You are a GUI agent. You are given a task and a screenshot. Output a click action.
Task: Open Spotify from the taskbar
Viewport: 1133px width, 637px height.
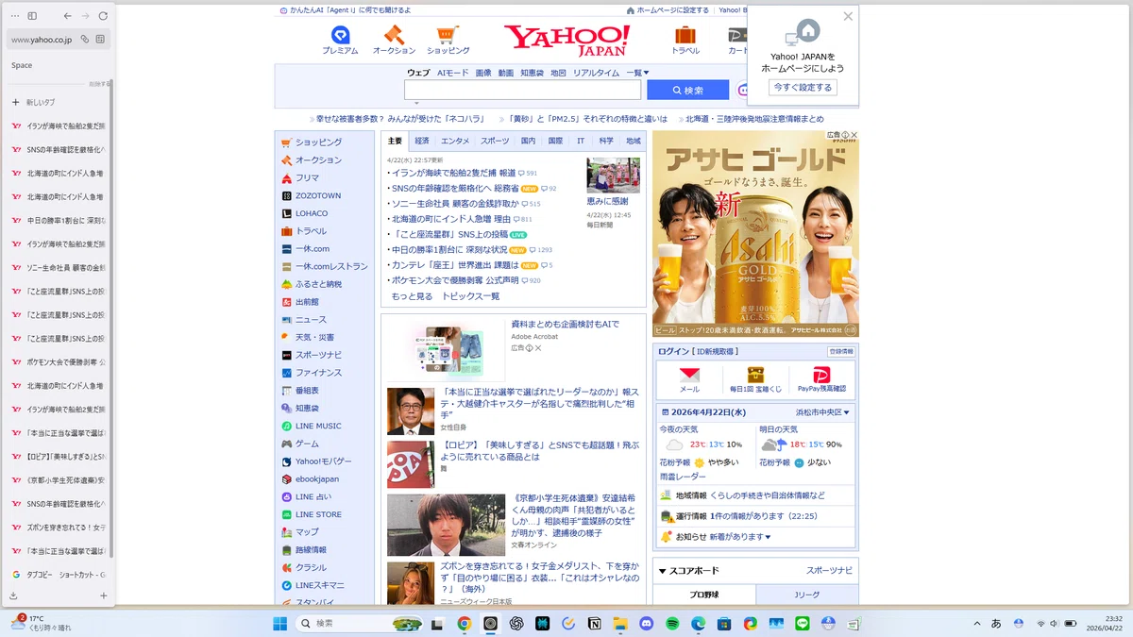(x=672, y=624)
